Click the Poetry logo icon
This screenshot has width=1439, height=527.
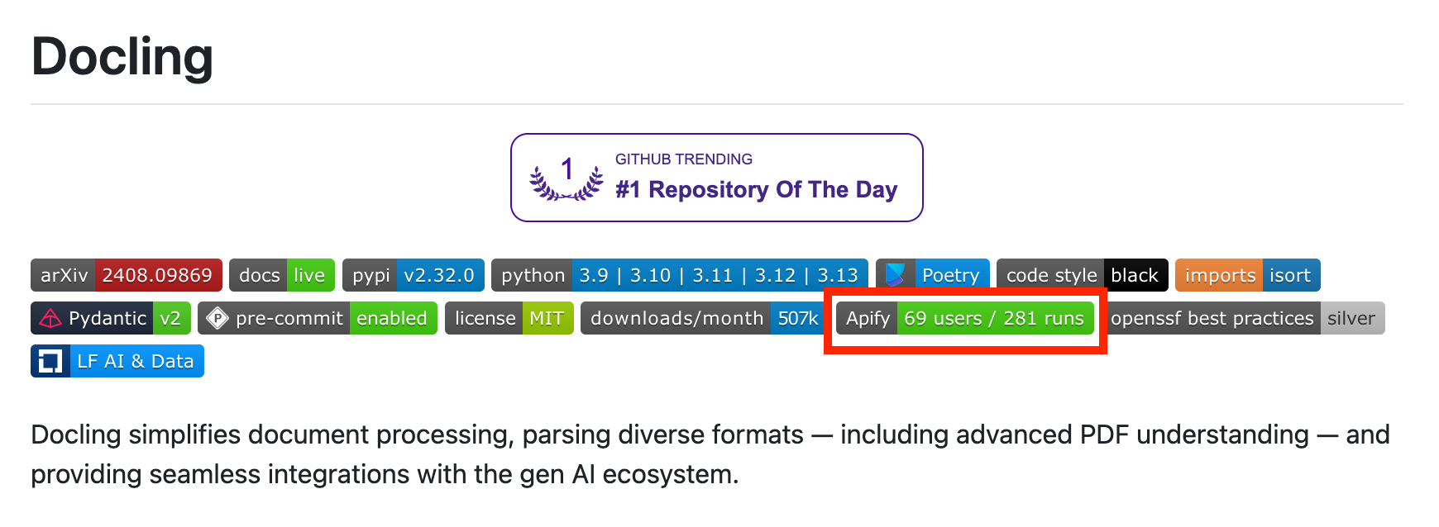(x=895, y=275)
